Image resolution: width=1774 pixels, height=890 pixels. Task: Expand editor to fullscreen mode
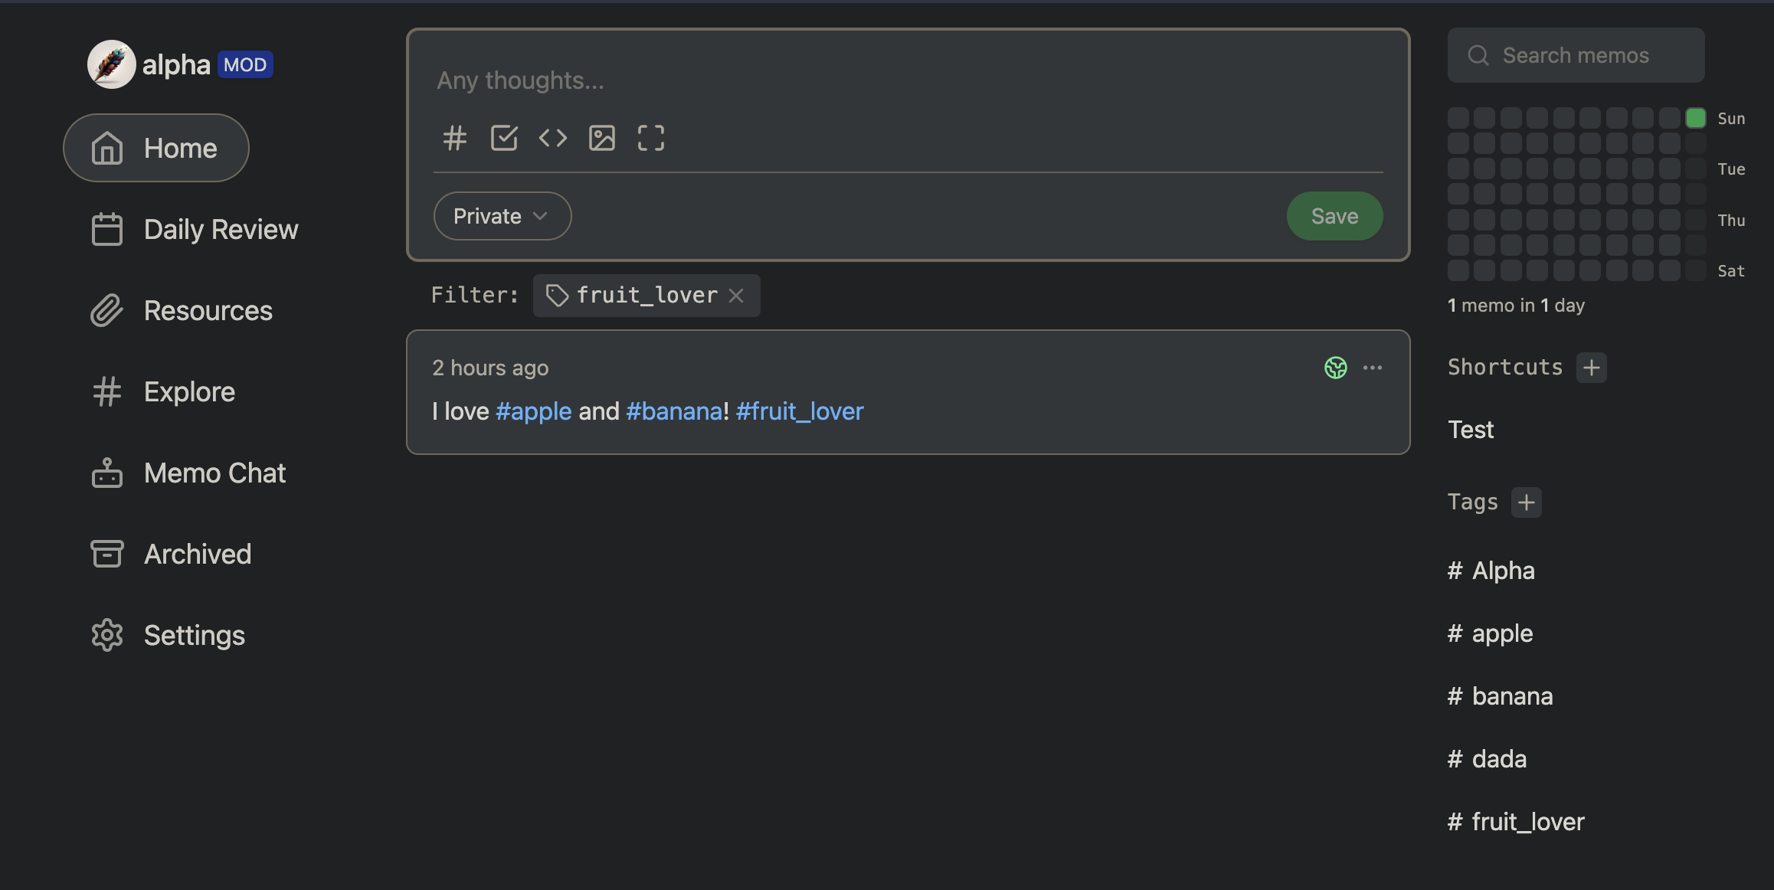[x=650, y=138]
